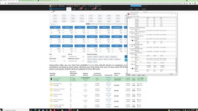
Task: Toggle the CuckooCycle algorithm button
Action: 55,37
